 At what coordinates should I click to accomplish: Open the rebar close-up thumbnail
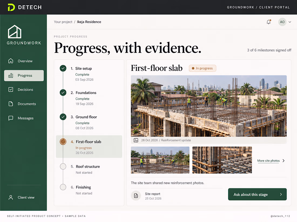coord(222,160)
